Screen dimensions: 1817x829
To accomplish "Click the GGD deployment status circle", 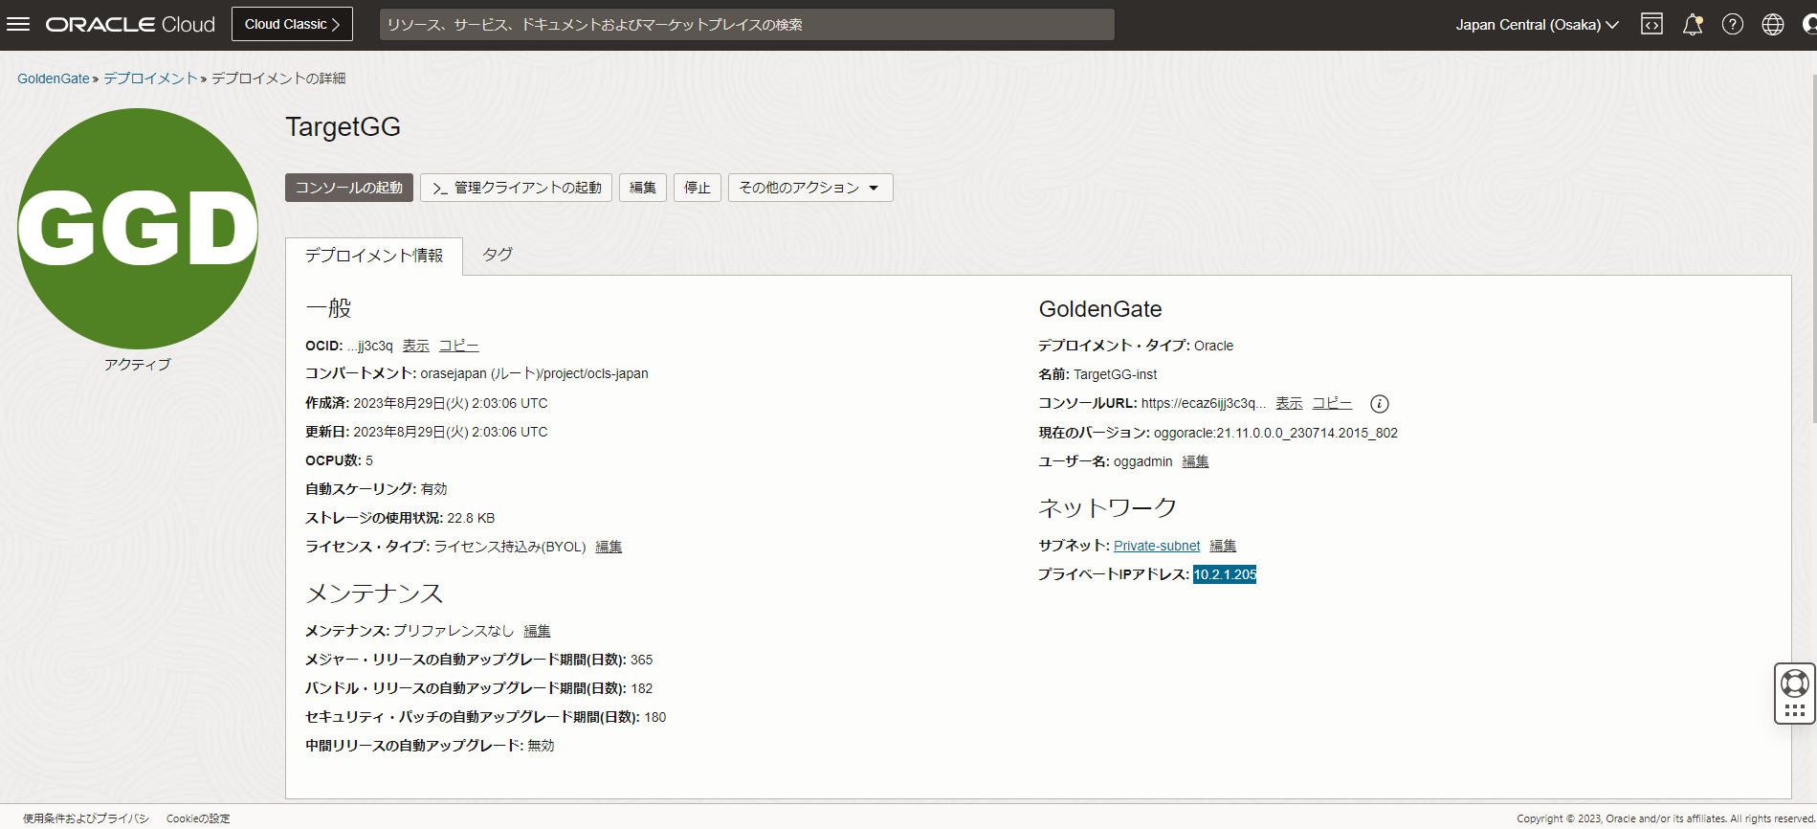I will point(138,229).
